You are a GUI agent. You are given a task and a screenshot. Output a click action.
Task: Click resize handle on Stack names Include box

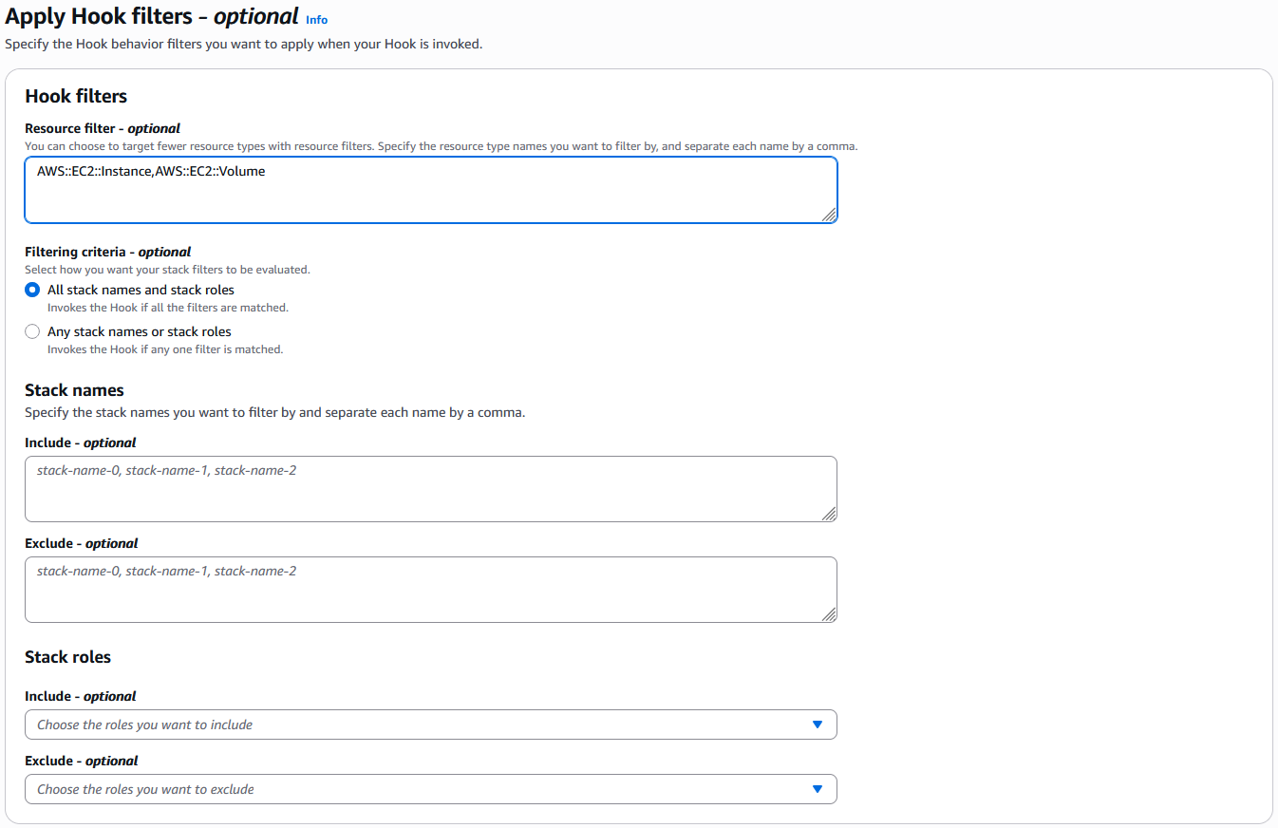click(x=829, y=514)
